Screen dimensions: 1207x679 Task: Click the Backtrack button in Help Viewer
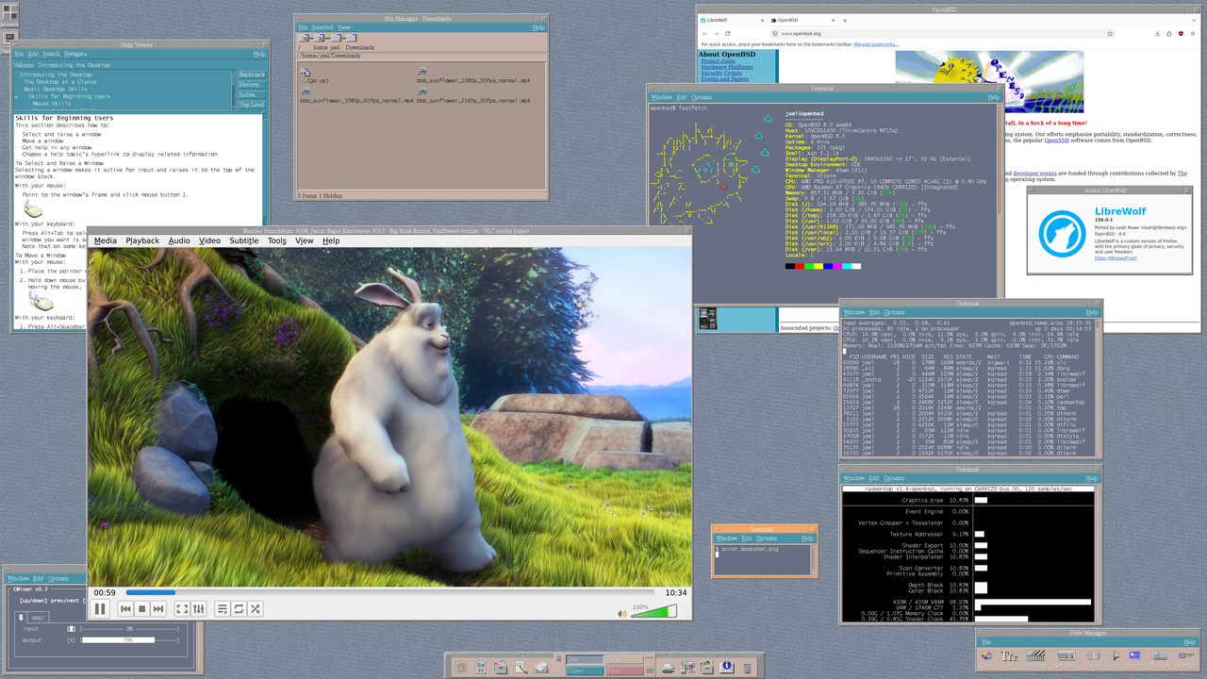pyautogui.click(x=252, y=75)
